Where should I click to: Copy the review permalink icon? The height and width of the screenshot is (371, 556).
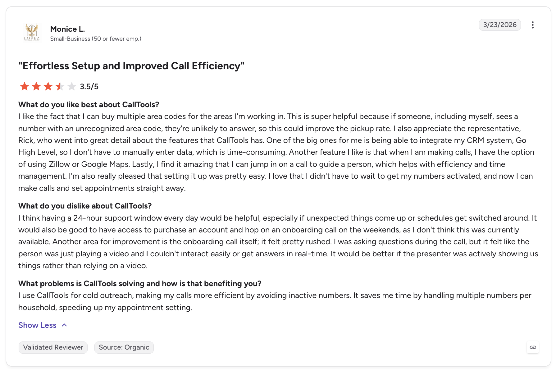coord(533,347)
